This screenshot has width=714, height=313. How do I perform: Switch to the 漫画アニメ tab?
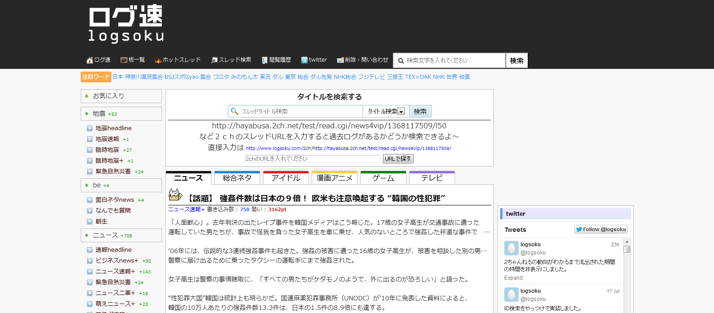(335, 178)
